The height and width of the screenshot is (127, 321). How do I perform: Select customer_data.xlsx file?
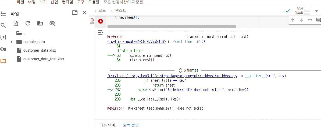pyautogui.click(x=40, y=50)
